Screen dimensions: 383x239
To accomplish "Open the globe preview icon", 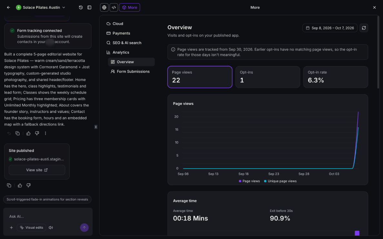I will [104, 7].
